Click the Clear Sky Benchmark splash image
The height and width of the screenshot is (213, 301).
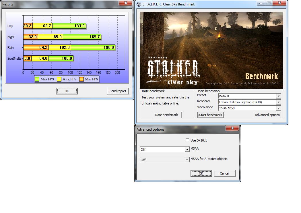[211, 50]
